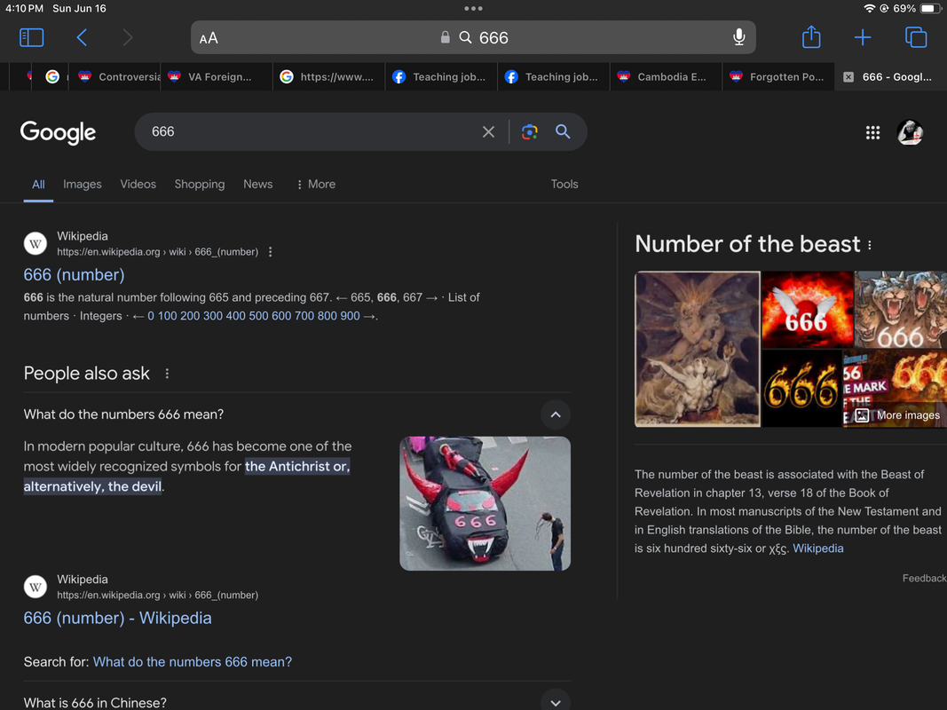Open the multi-headed beast 666 image
This screenshot has height=710, width=947.
pos(901,310)
